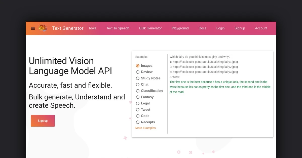The width and height of the screenshot is (302, 158).
Task: Go to Text To Speech page
Action: click(118, 28)
